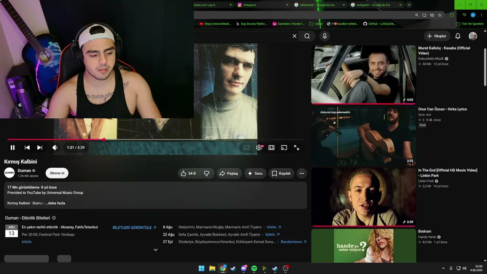Go to the previous video in the player
The width and height of the screenshot is (487, 274).
pos(27,148)
